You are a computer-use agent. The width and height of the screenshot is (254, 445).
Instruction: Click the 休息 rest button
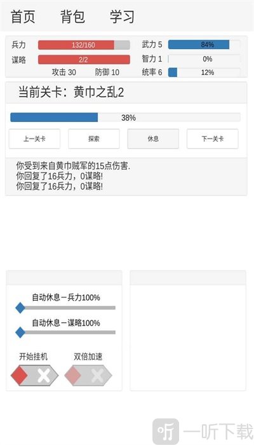[x=153, y=139]
